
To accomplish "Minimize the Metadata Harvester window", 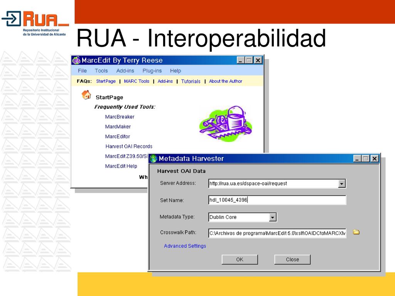I will [x=357, y=158].
